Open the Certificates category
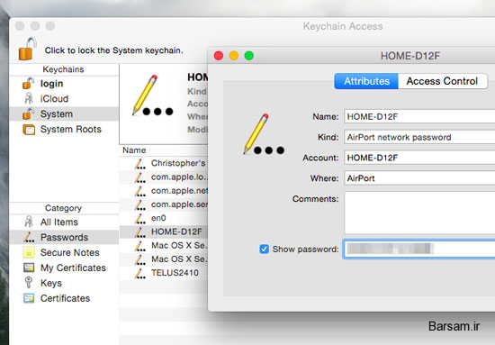The width and height of the screenshot is (495, 345). (x=64, y=298)
